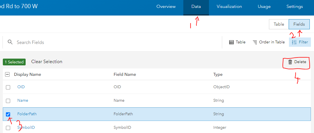Image resolution: width=314 pixels, height=133 pixels.
Task: Tick the SymbolID field checkbox
Action: pyautogui.click(x=8, y=128)
